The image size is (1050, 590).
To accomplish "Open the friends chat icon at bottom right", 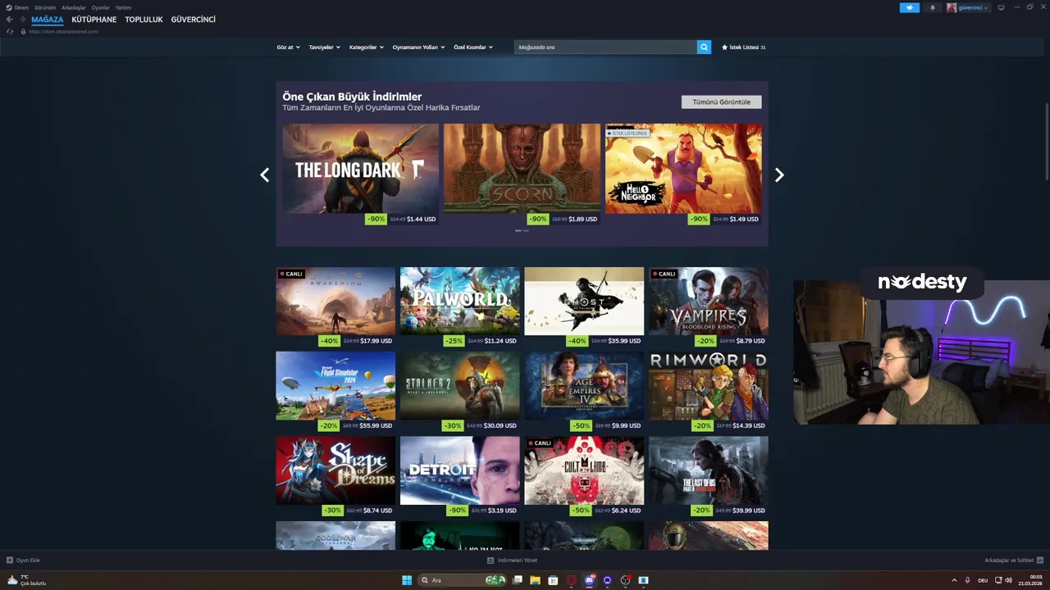I will click(1040, 560).
